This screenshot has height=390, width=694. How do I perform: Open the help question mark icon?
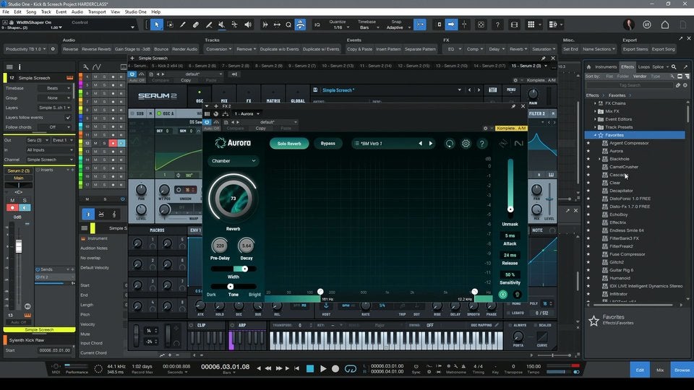coord(497,25)
